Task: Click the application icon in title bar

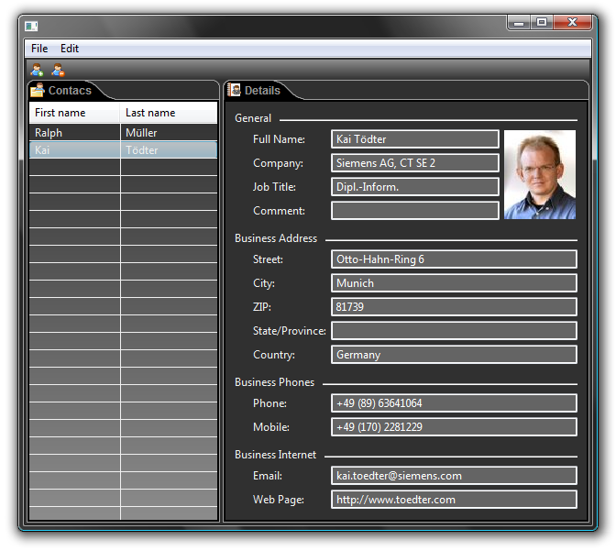Action: (x=31, y=27)
